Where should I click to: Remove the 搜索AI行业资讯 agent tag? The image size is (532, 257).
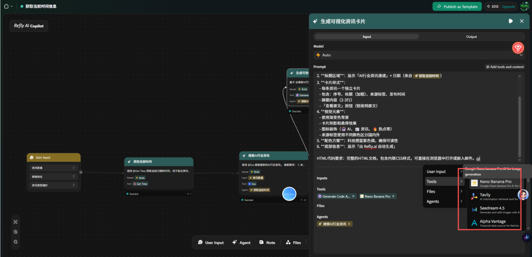click(349, 224)
